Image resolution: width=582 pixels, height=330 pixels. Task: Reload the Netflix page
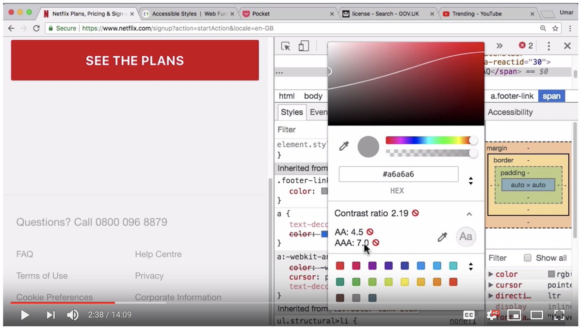pyautogui.click(x=37, y=28)
